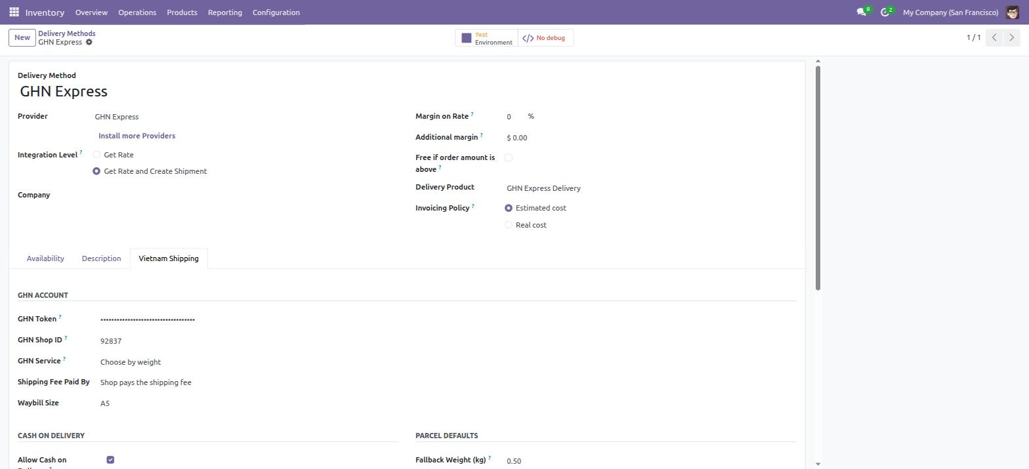Select the Get Rate radio option
Screen dimensions: 1029x469
(96, 155)
